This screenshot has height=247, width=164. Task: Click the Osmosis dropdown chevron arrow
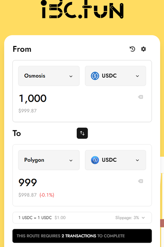coord(71,76)
